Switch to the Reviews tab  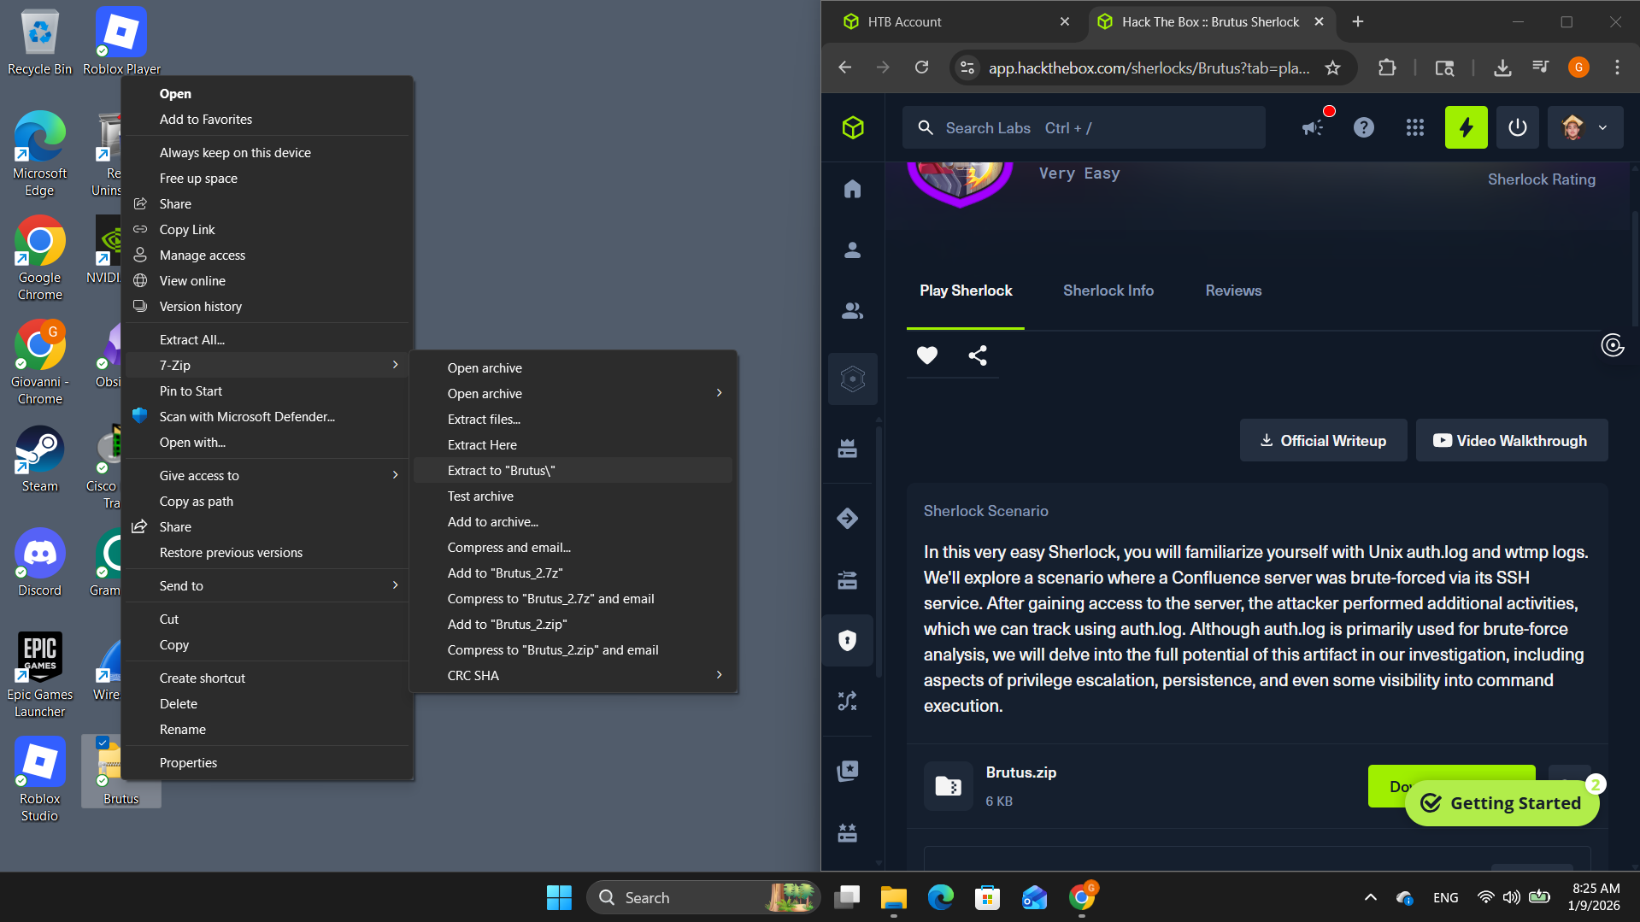pyautogui.click(x=1233, y=291)
